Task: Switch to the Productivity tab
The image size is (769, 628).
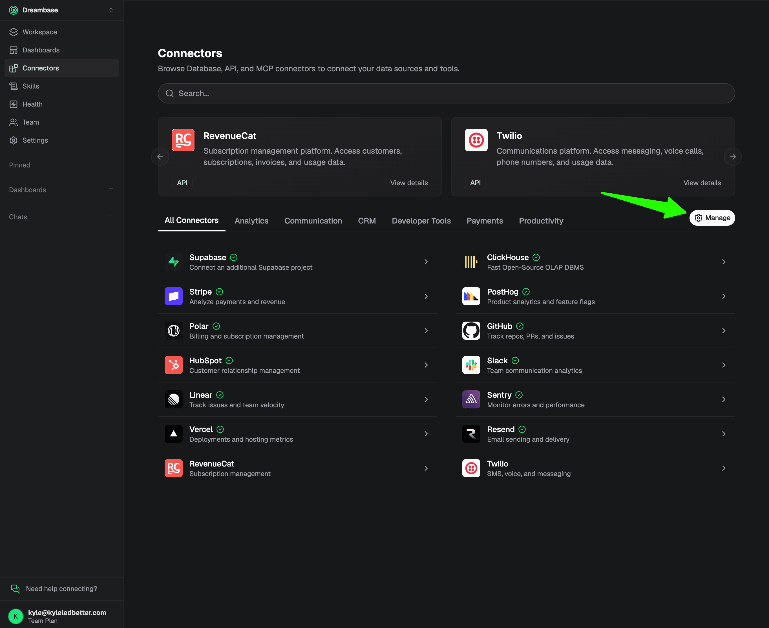Action: [541, 221]
